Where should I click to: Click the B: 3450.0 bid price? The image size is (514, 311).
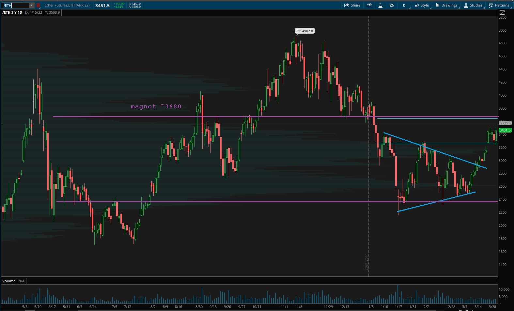pos(134,4)
